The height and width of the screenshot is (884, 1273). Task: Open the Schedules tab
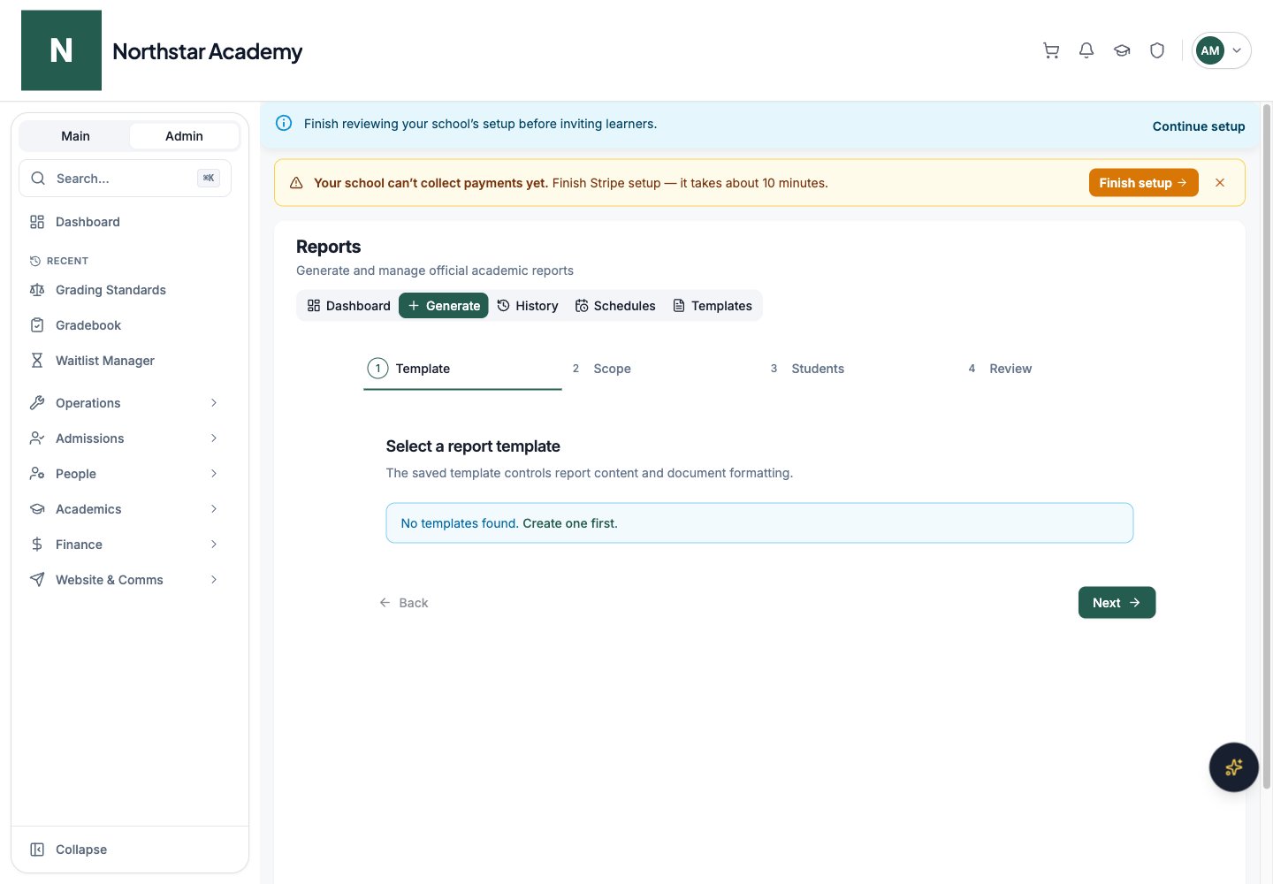(615, 306)
